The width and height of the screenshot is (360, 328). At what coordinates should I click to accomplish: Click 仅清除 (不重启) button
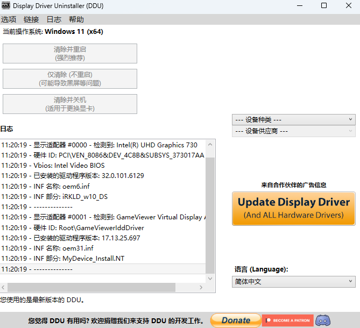pos(70,79)
